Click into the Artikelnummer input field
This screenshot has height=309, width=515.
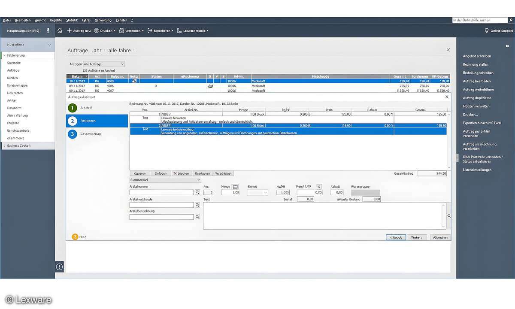[162, 193]
